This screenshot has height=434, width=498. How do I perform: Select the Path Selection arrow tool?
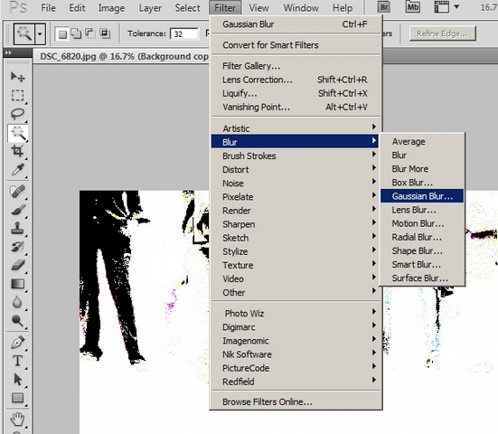pyautogui.click(x=17, y=380)
